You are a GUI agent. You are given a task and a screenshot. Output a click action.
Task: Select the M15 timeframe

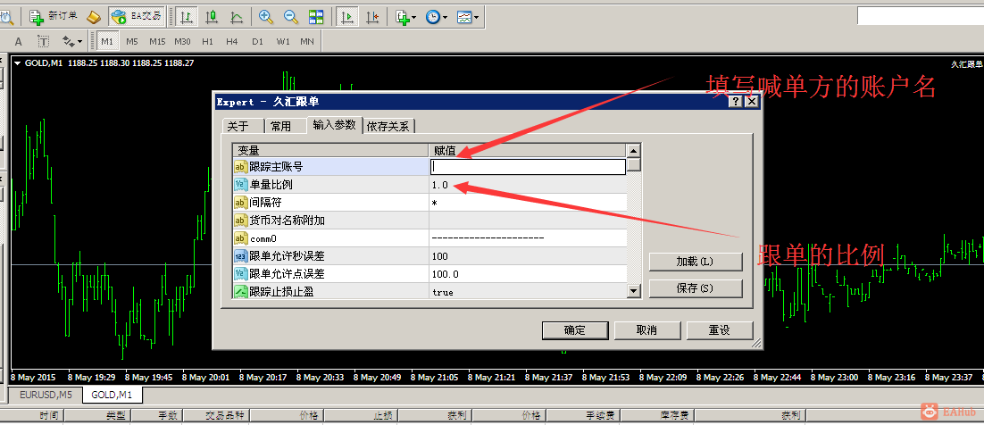tap(157, 42)
